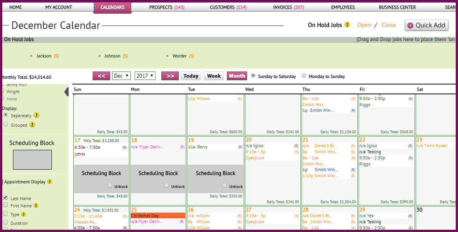Screen dimensions: 458x232
Task: Click help icon next to Type option
Action: [x=23, y=214]
